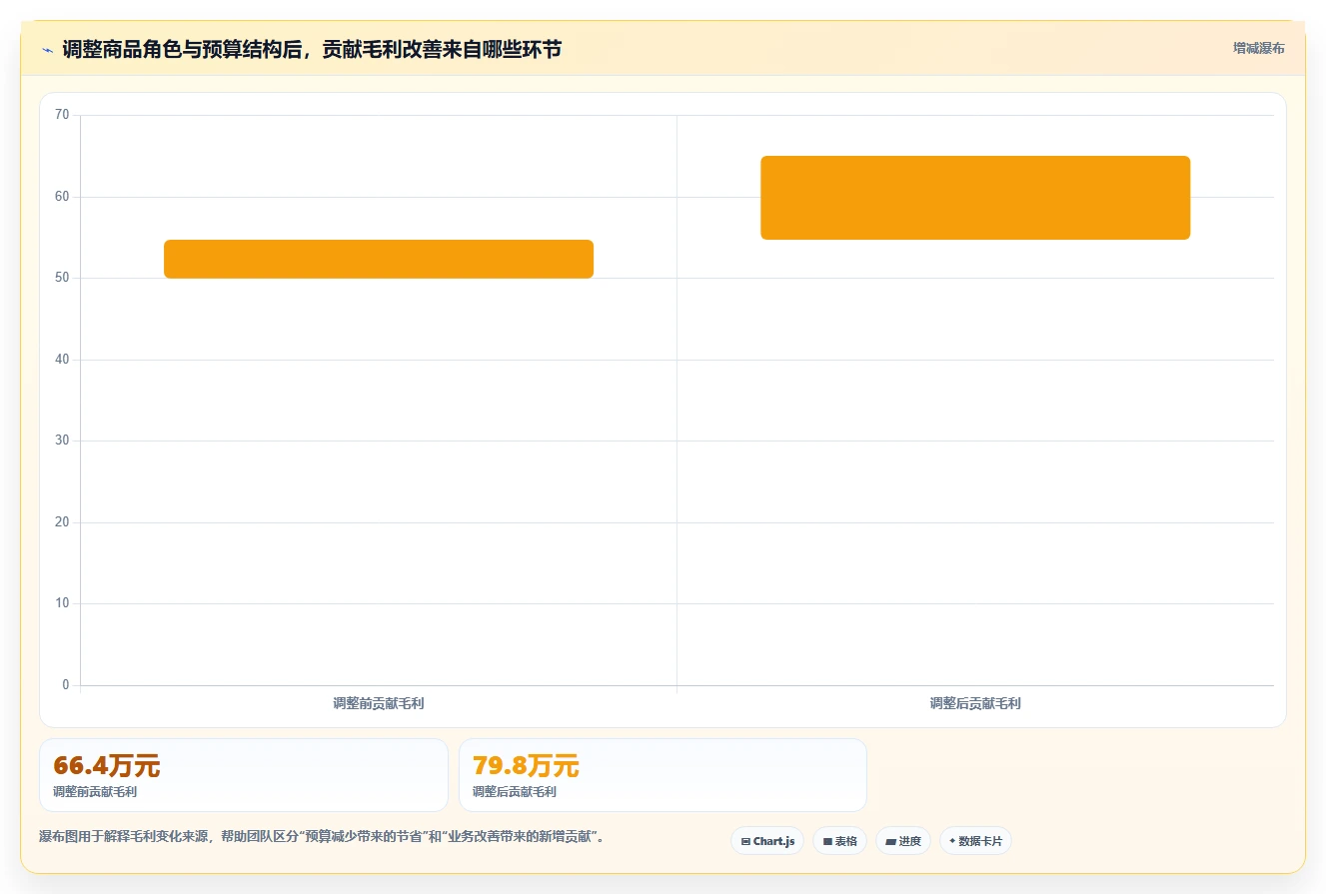Select the 数据卡片 tag chip
This screenshot has width=1326, height=894.
coord(975,841)
